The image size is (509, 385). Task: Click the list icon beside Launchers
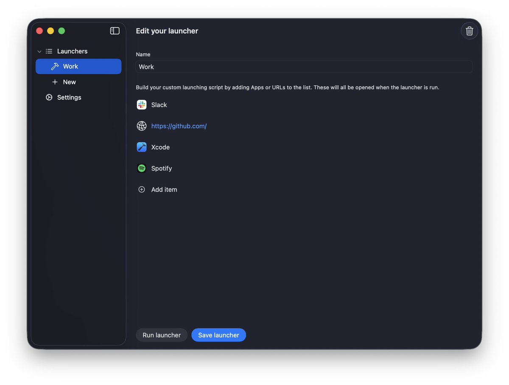(x=49, y=51)
